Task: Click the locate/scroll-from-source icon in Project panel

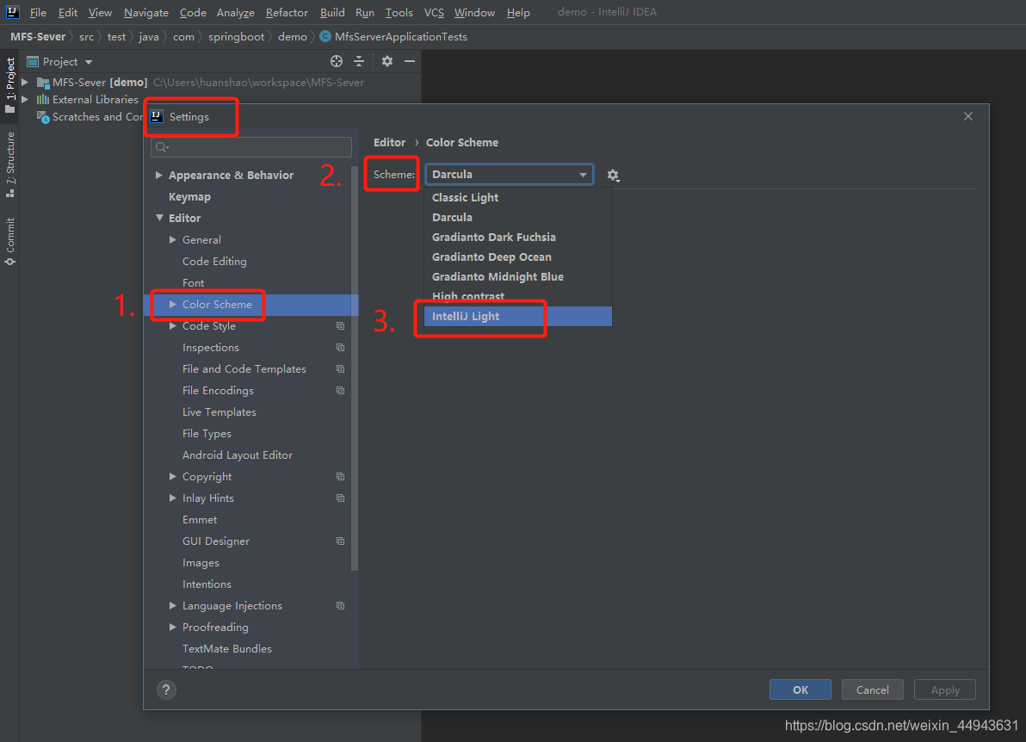Action: pos(337,61)
